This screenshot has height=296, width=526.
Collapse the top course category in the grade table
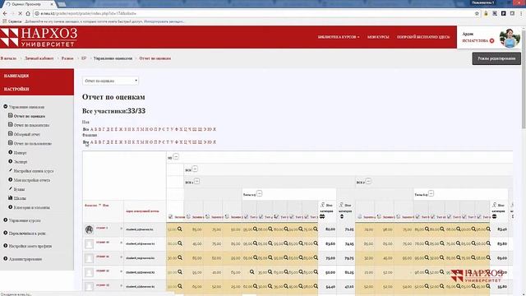pos(176,156)
